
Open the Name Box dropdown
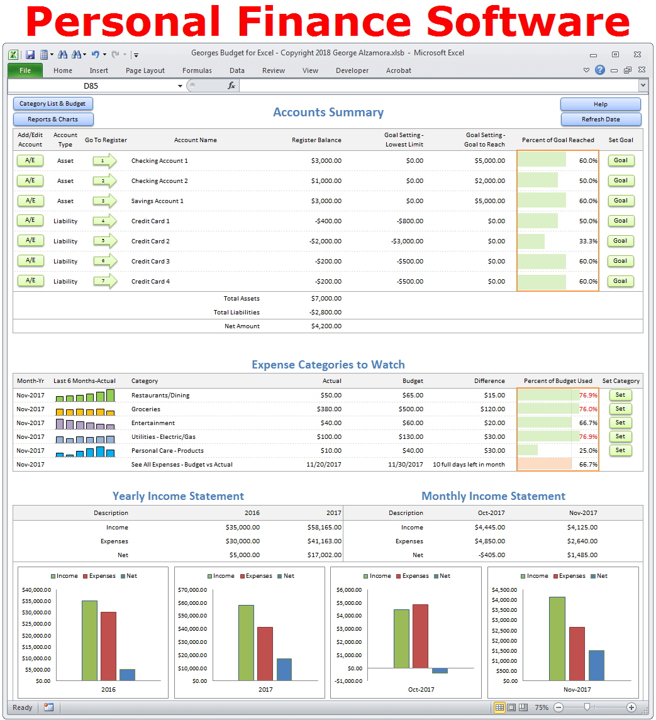tap(181, 85)
